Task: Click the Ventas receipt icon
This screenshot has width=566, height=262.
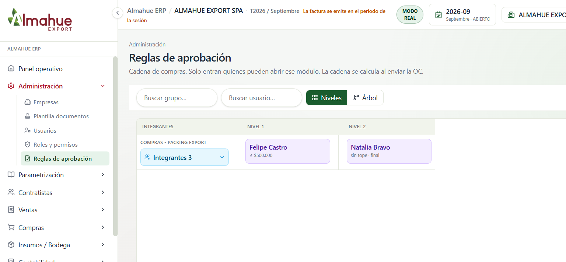Action: click(x=11, y=210)
